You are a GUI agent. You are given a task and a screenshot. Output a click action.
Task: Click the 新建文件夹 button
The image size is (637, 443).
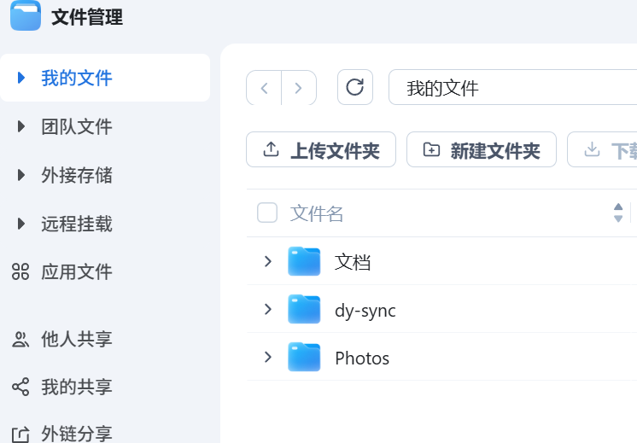click(481, 150)
